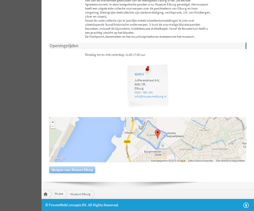Click the red pushpin on address note
Image resolution: width=254 pixels, height=211 pixels.
pyautogui.click(x=147, y=68)
